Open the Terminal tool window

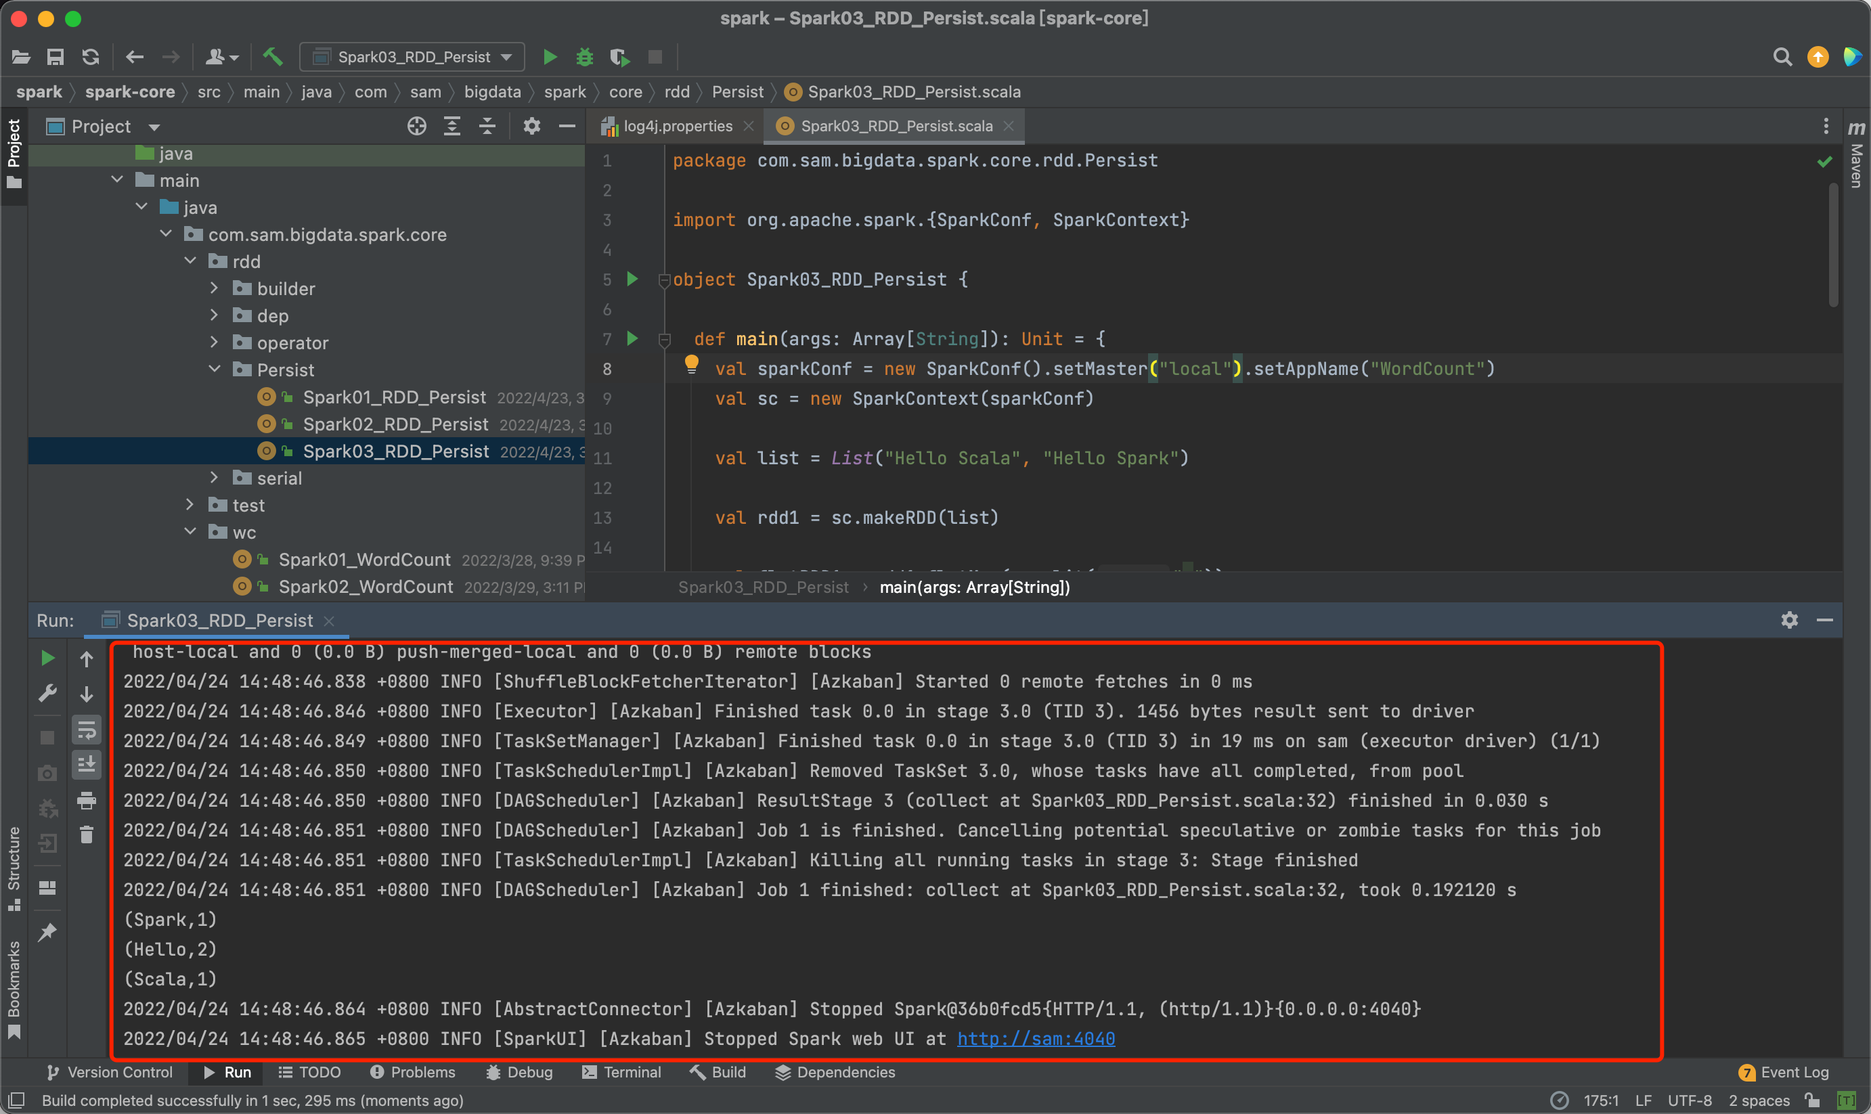point(621,1072)
